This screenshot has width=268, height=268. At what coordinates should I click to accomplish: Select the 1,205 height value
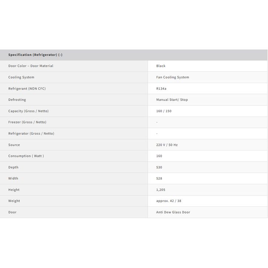pyautogui.click(x=161, y=190)
